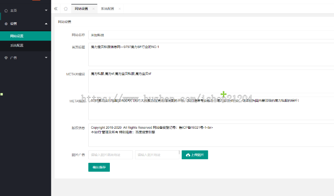Viewport: 334px width, 196px height.
Task: Click the image address input
Action: coord(157,155)
